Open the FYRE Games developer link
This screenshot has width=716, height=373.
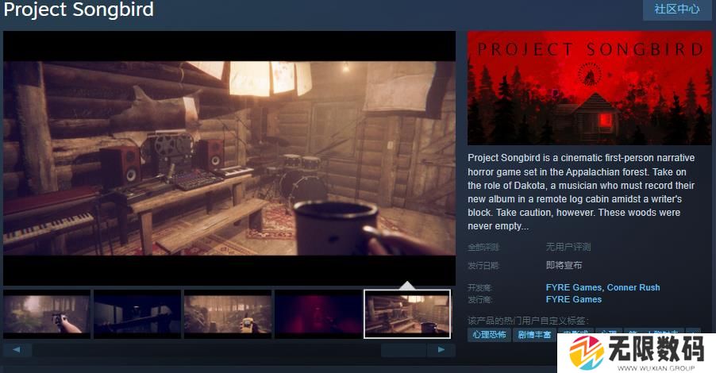pyautogui.click(x=574, y=287)
